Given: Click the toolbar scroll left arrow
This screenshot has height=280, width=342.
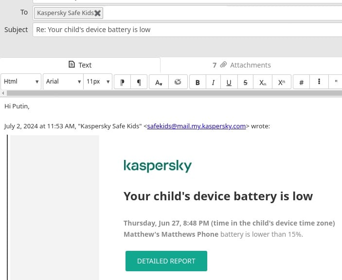Looking at the screenshot, I should [3, 93].
